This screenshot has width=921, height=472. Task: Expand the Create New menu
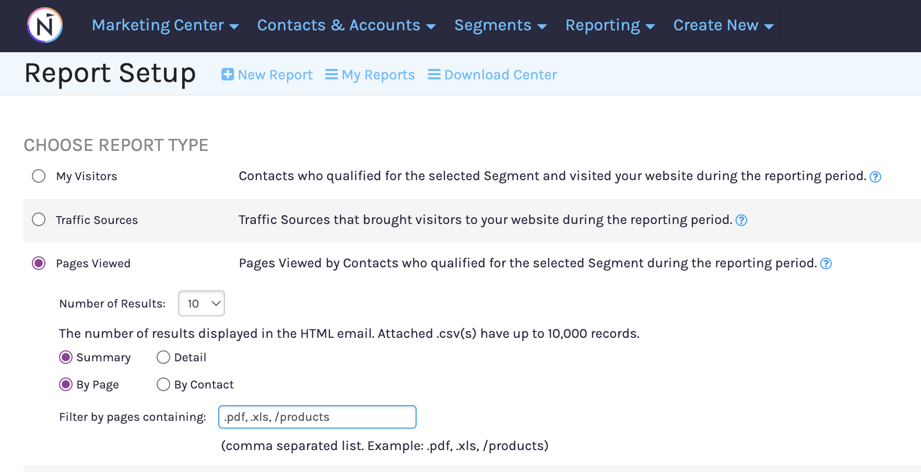point(723,25)
